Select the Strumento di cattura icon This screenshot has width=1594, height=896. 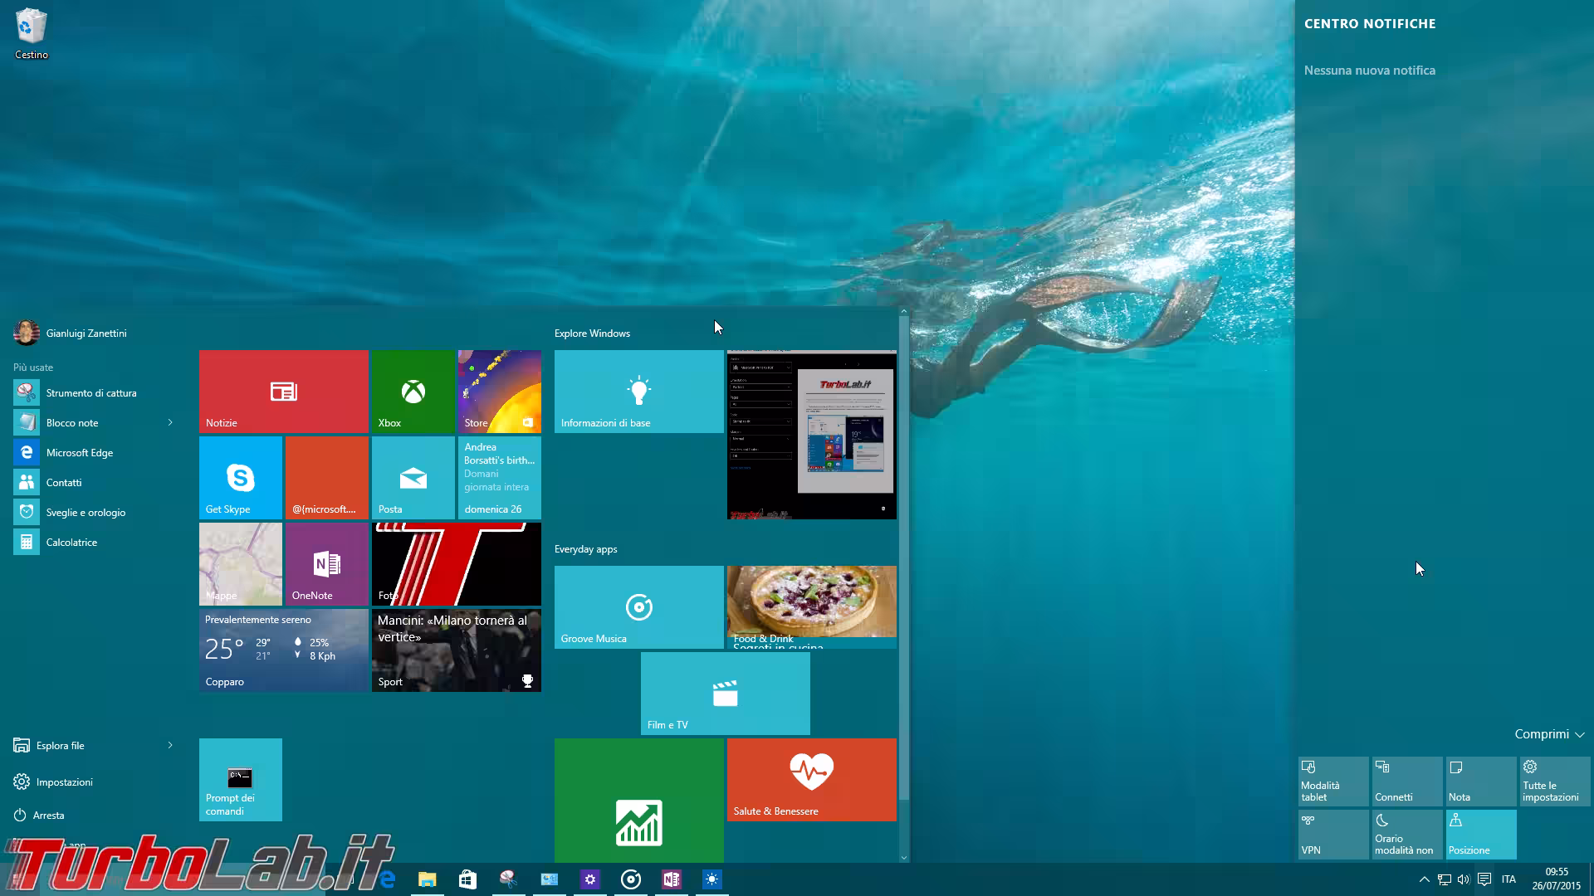26,392
